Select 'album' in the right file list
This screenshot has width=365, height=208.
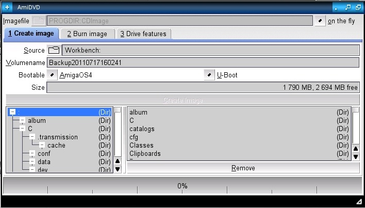[x=239, y=113]
